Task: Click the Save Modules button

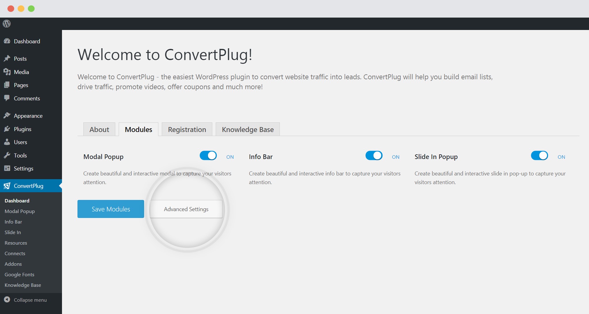Action: pyautogui.click(x=111, y=209)
